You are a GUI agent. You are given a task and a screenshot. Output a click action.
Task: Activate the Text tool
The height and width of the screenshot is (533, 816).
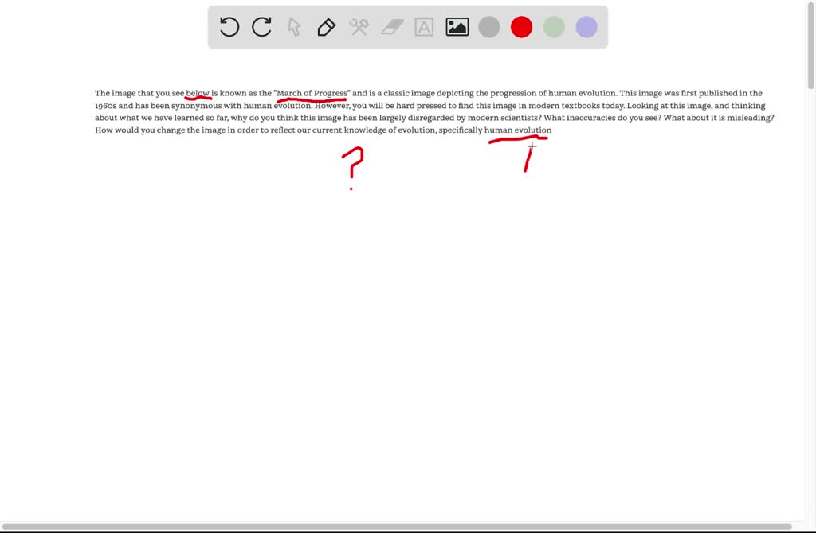pyautogui.click(x=422, y=27)
